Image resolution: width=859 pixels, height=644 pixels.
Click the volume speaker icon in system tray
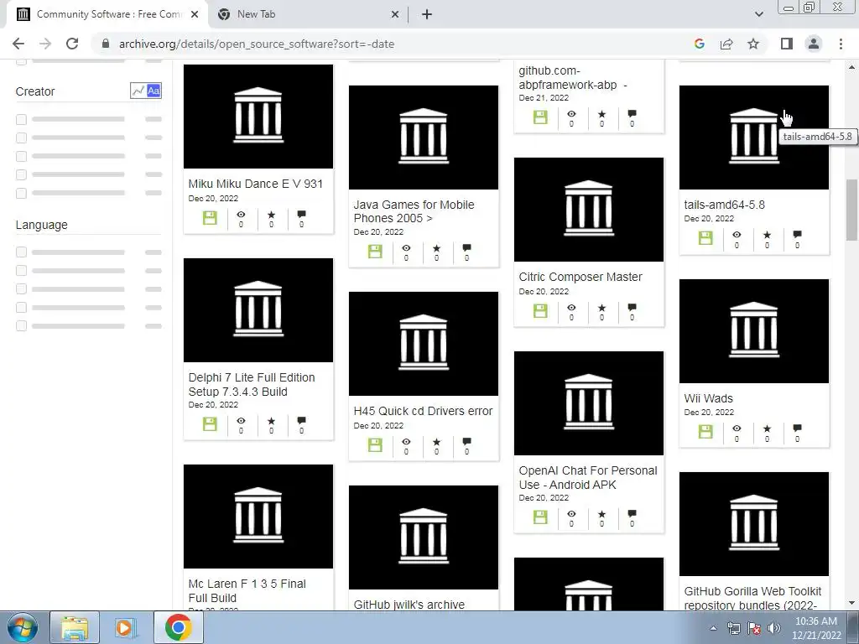click(774, 629)
